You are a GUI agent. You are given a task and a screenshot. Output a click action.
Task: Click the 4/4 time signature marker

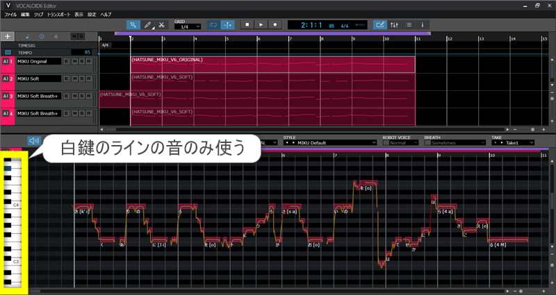point(105,45)
